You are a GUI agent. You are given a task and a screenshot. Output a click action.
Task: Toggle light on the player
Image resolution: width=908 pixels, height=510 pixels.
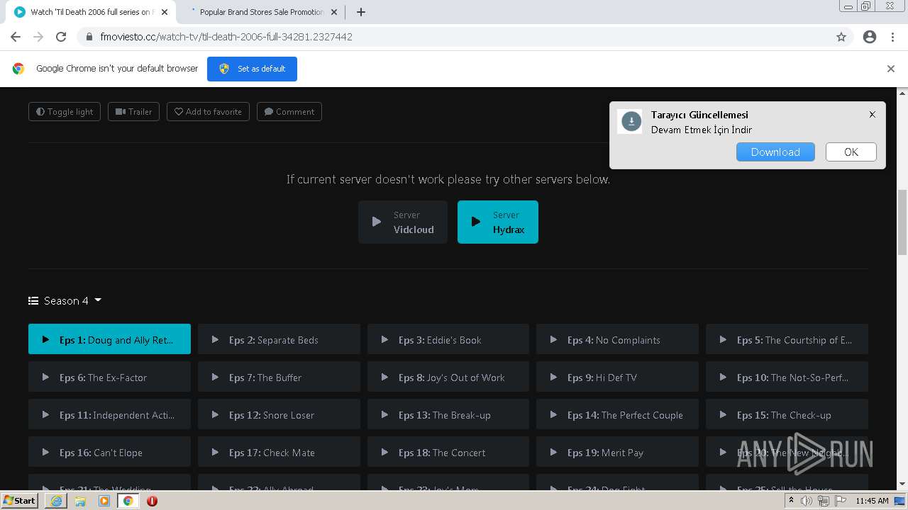click(65, 112)
